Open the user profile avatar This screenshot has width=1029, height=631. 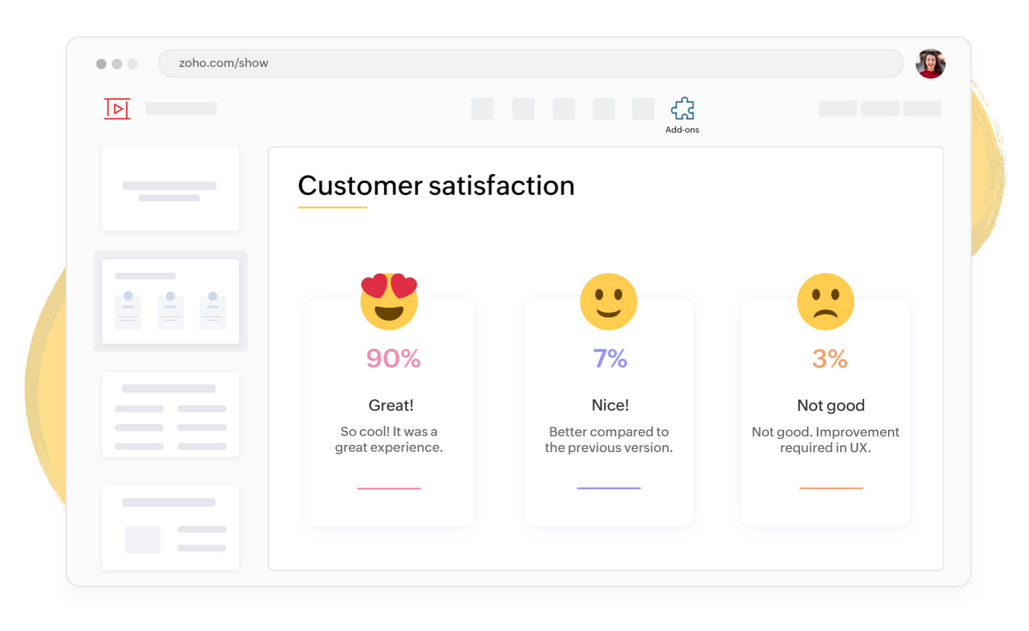point(930,63)
